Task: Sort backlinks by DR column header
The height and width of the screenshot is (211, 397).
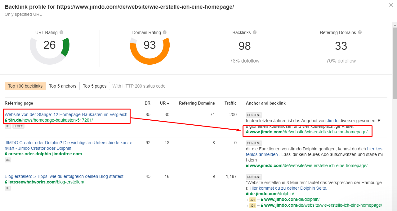Action: [147, 103]
